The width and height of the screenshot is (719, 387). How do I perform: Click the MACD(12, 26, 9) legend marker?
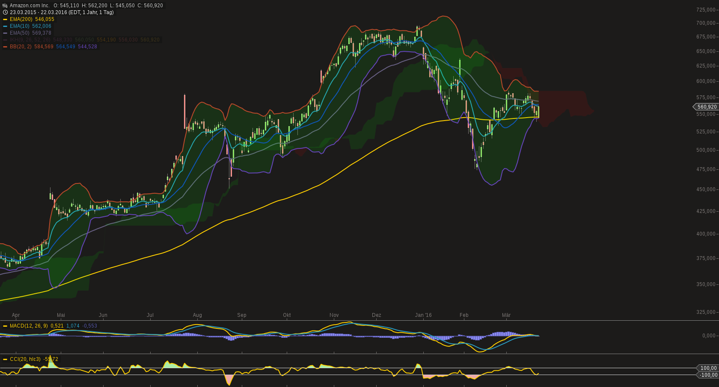[x=6, y=326]
